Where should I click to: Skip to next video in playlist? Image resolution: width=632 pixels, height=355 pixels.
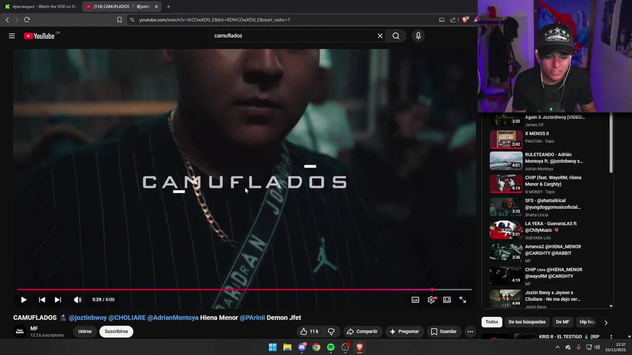pos(58,300)
